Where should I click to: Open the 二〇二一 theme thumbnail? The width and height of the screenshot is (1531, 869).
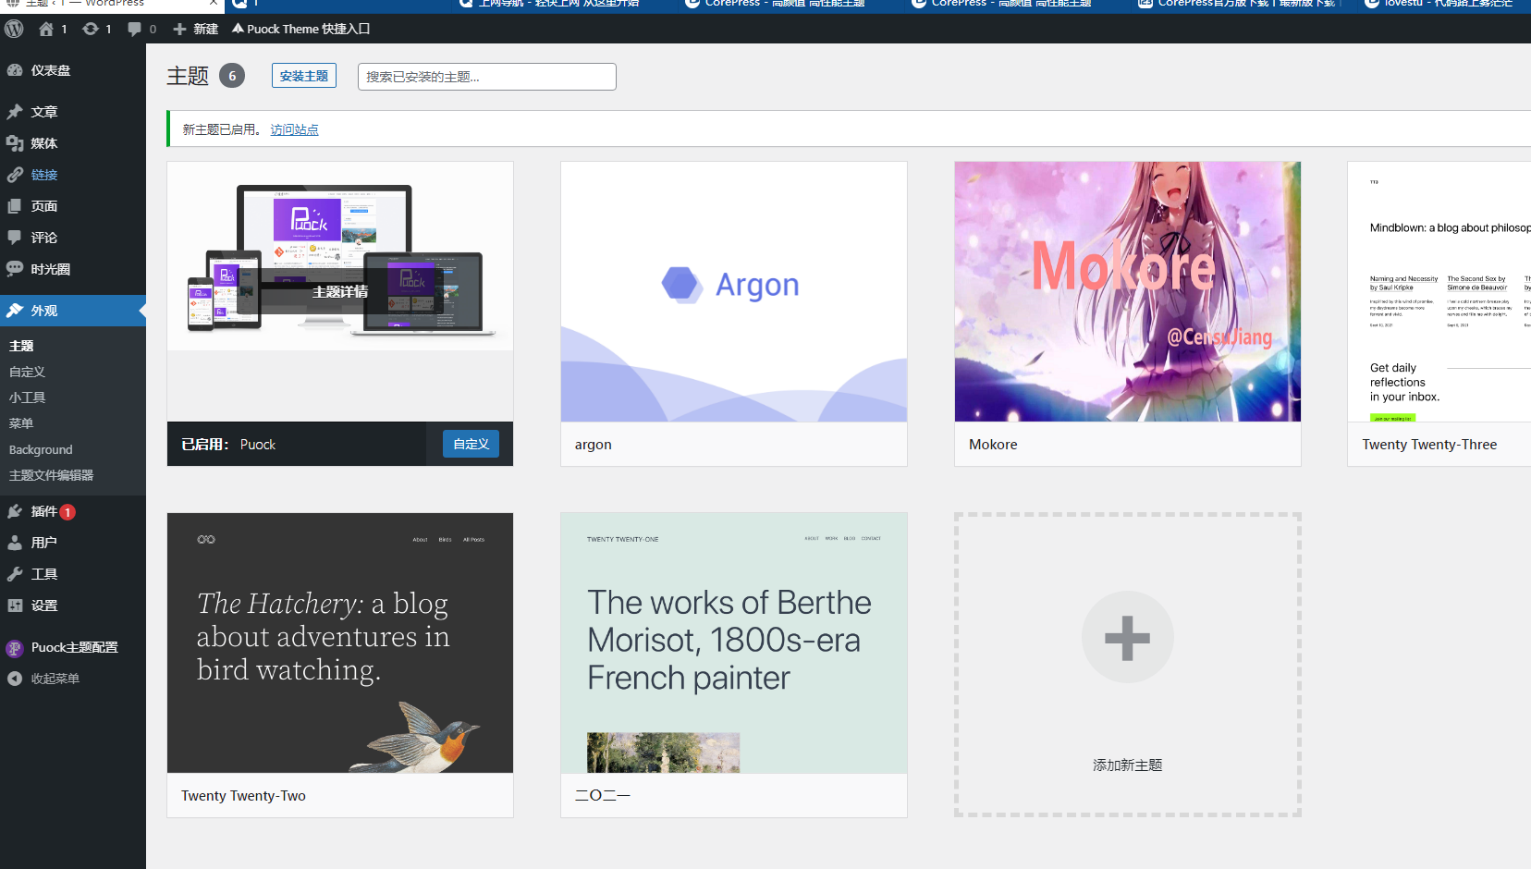734,643
